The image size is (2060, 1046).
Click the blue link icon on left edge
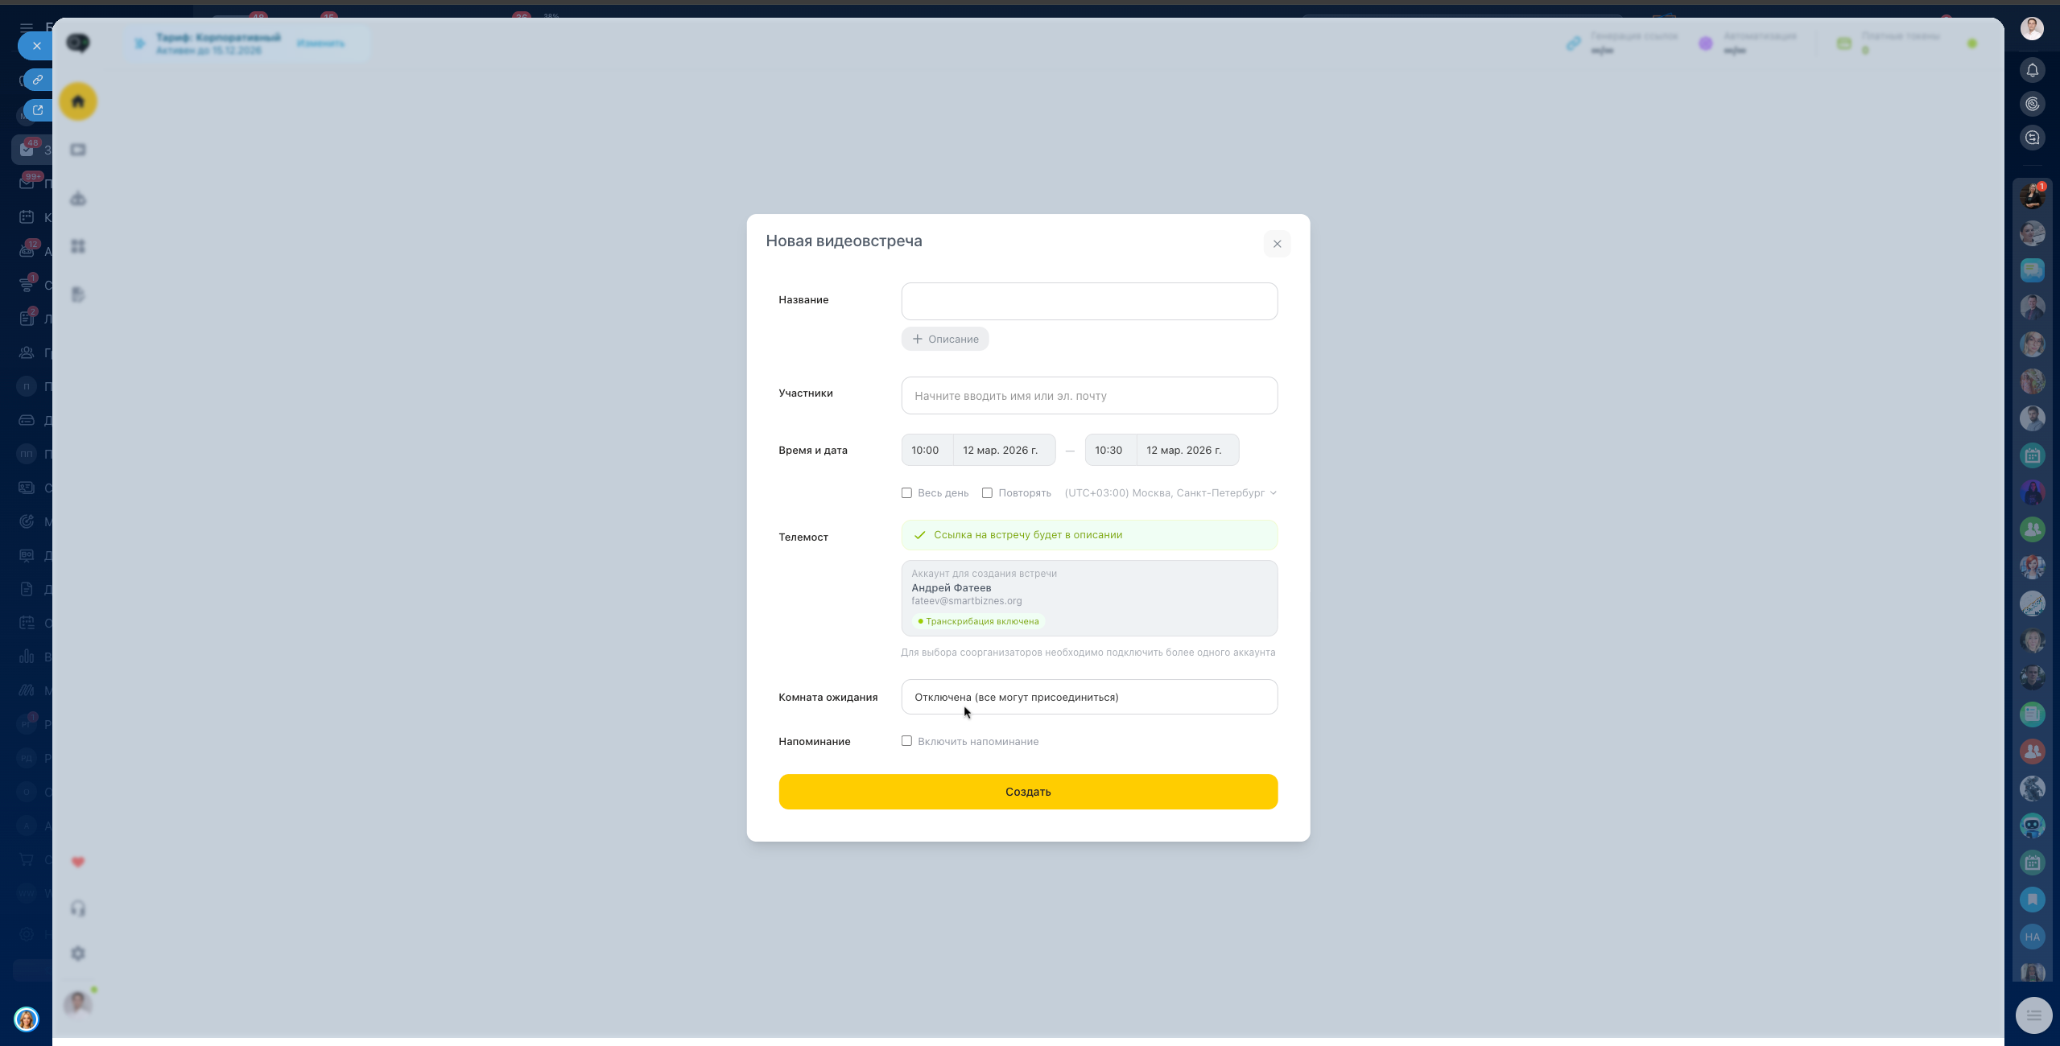tap(37, 80)
